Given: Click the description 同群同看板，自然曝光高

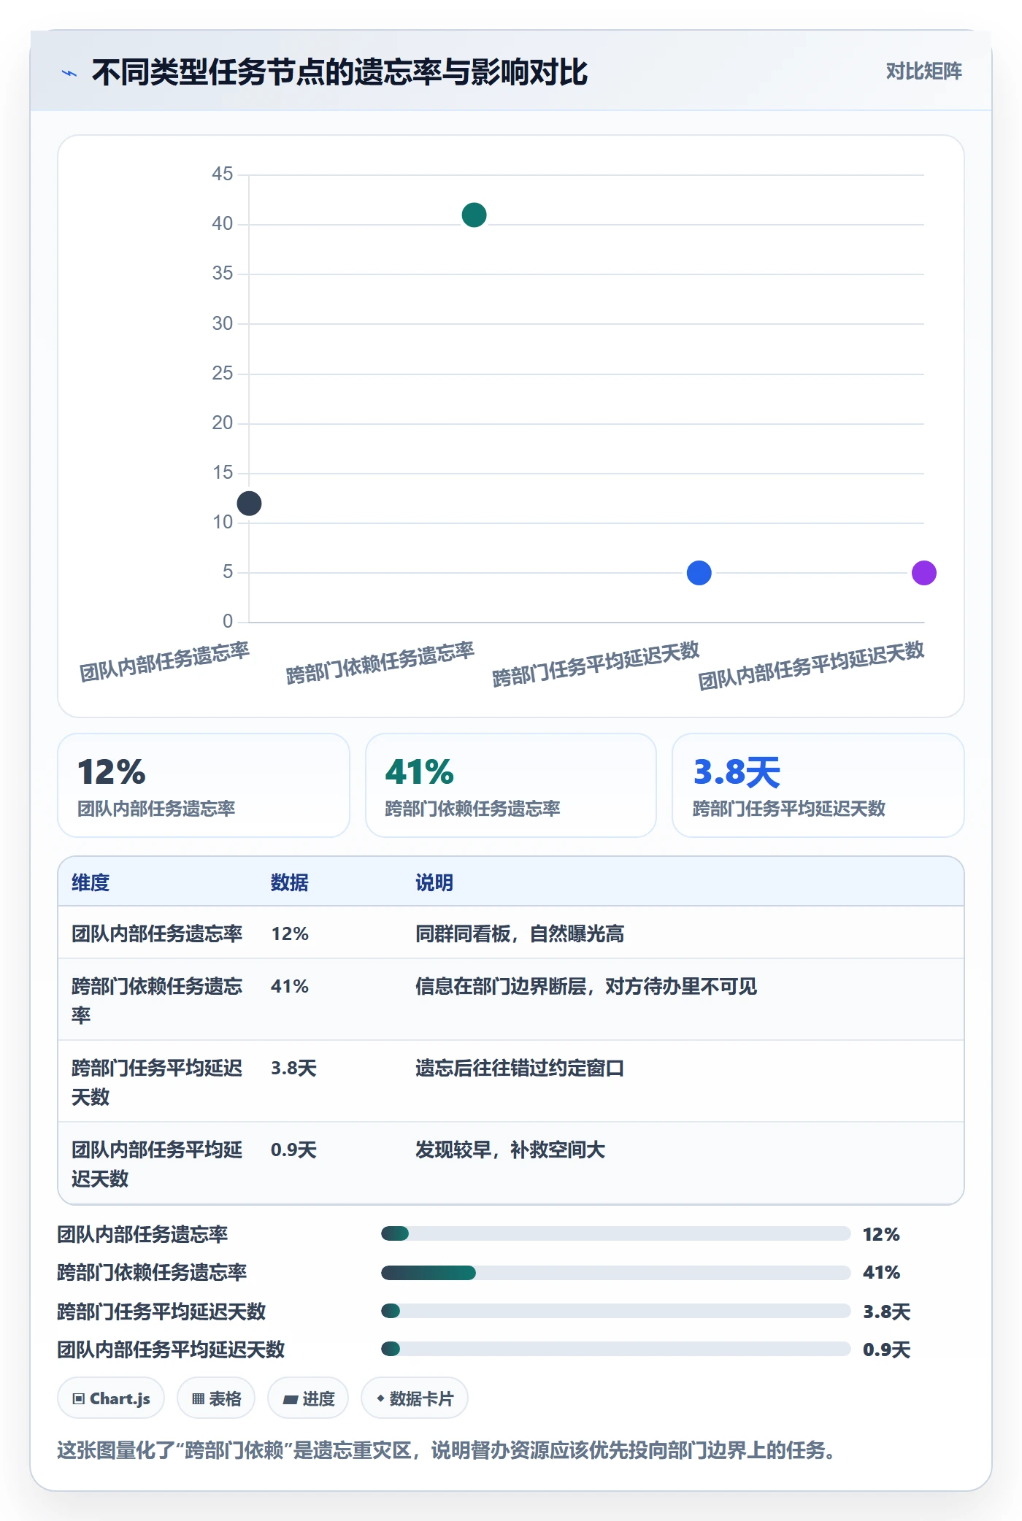Looking at the screenshot, I should coord(520,933).
